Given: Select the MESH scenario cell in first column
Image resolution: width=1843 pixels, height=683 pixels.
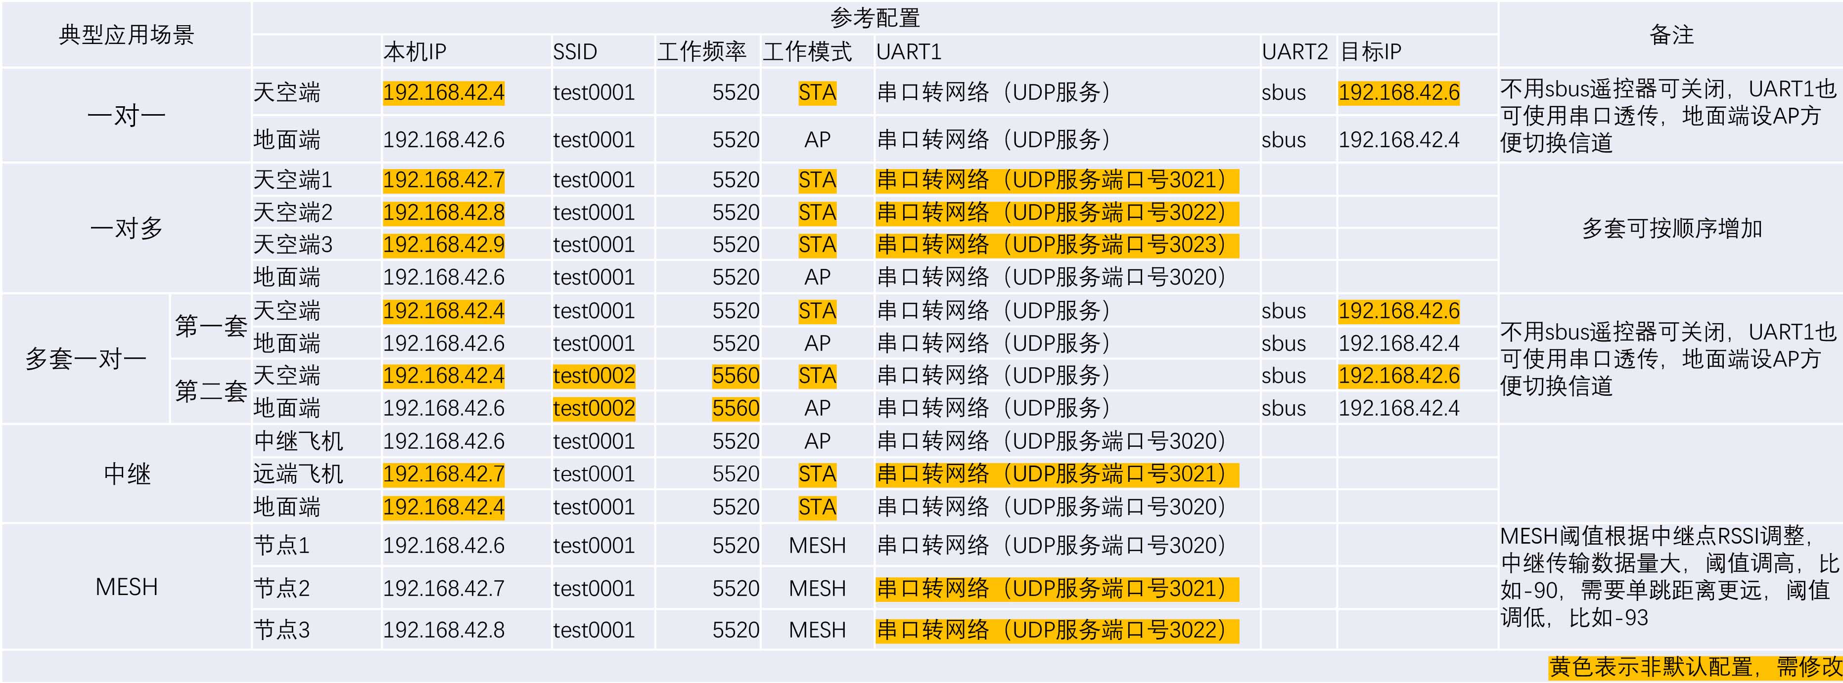Looking at the screenshot, I should pyautogui.click(x=126, y=587).
